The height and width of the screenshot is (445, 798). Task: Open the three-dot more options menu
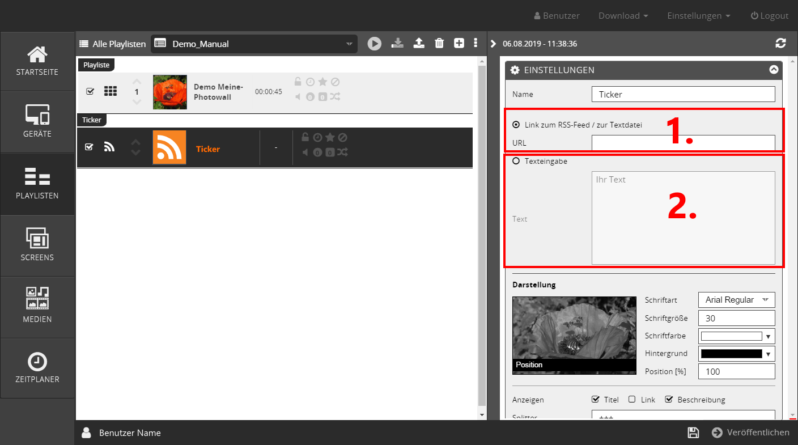(x=476, y=44)
